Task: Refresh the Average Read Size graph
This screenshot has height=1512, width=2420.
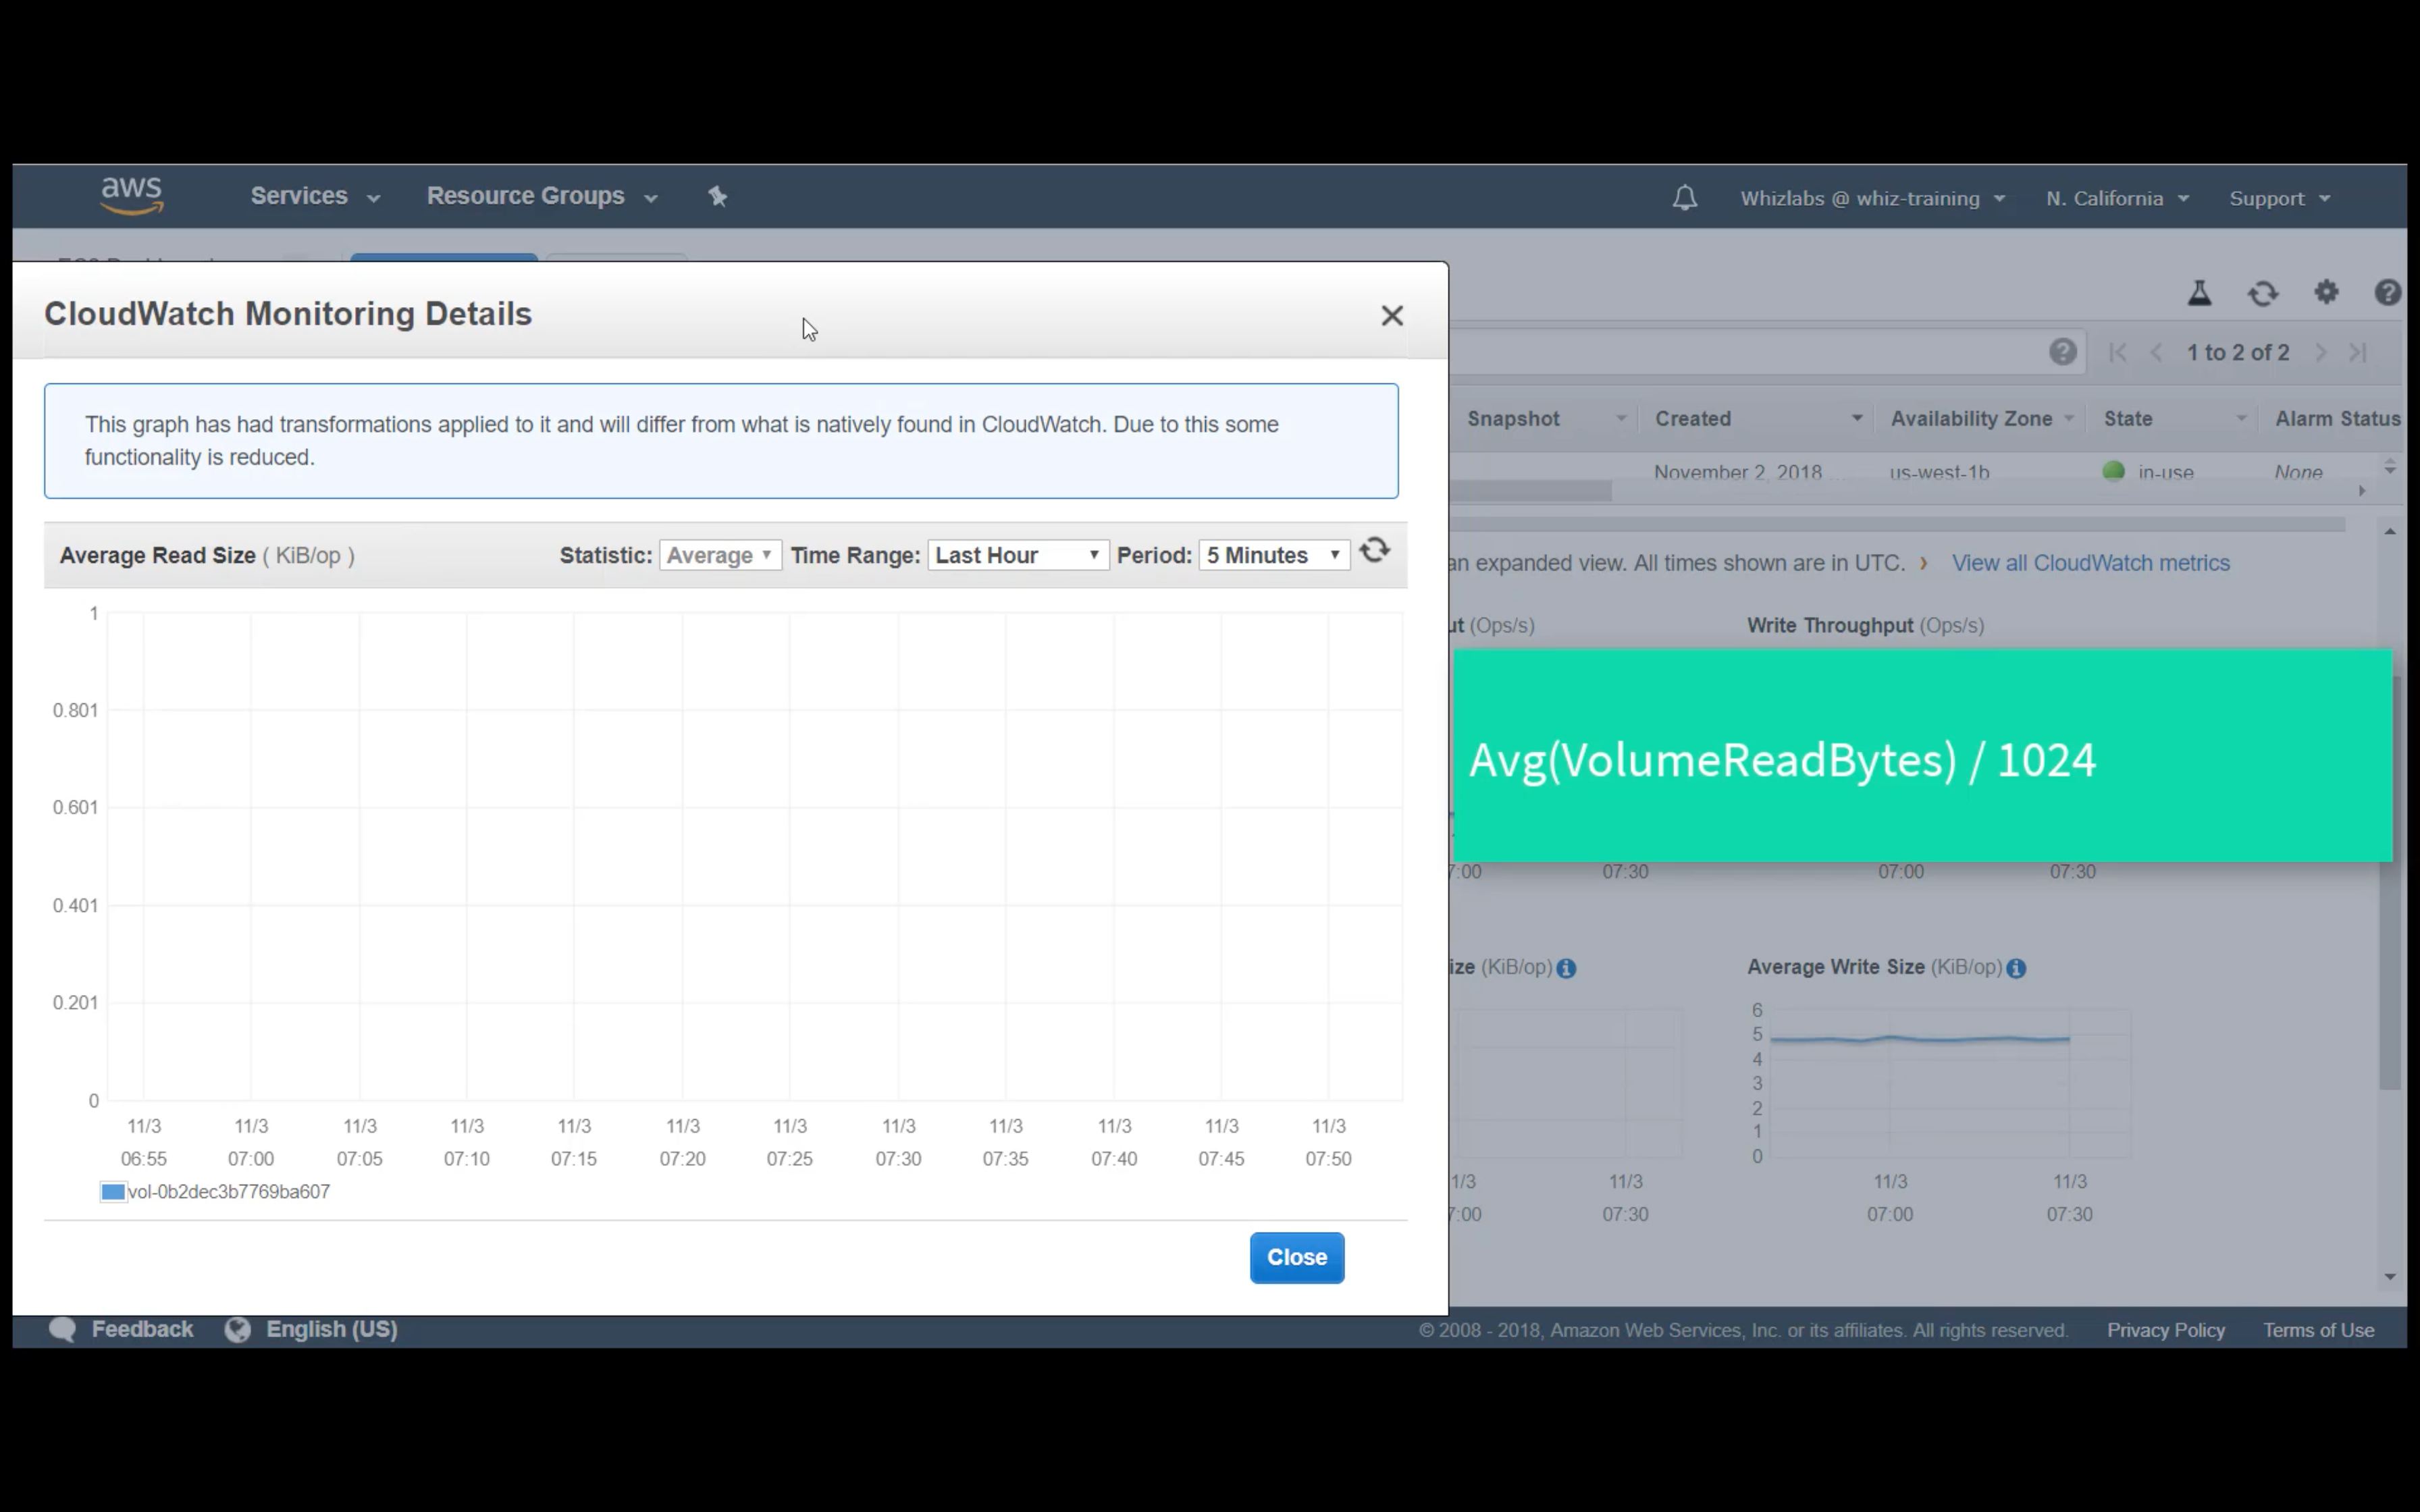Action: [1374, 550]
